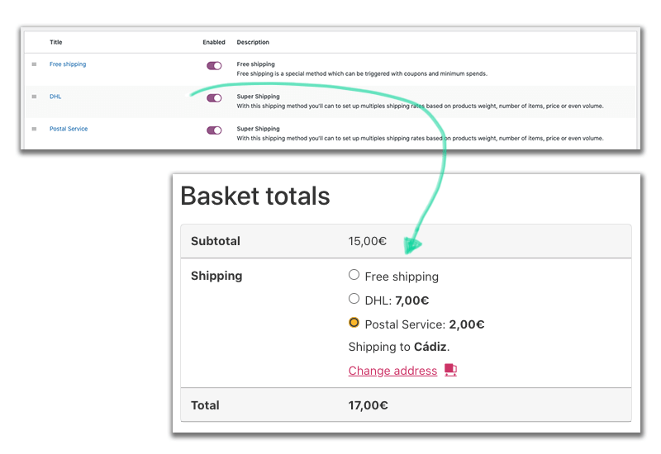Click the Description column header
661x454 pixels.
(x=253, y=42)
